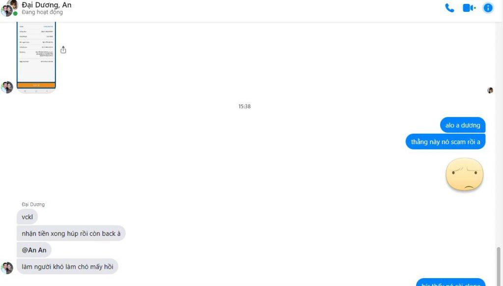Click sender avatar next to the last received message
Screen dimensions: 503x286
pos(7,268)
